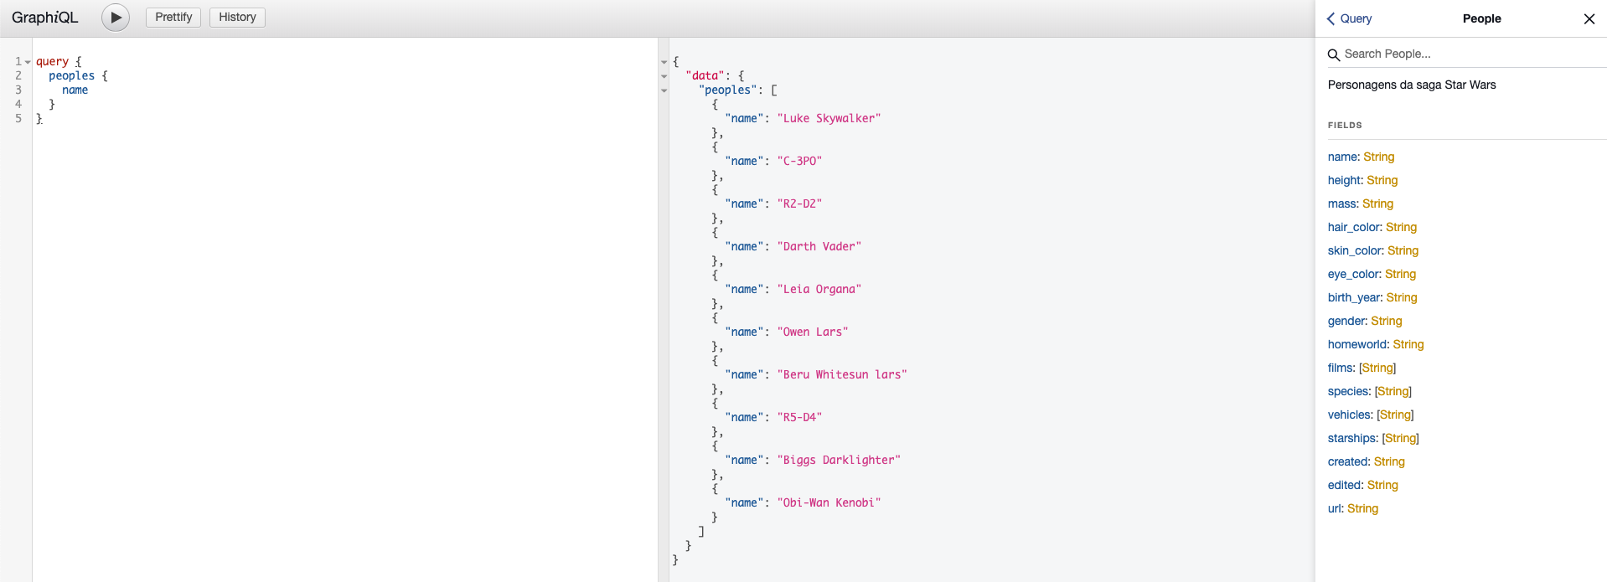
Task: Open the name field documentation
Action: coord(1343,157)
